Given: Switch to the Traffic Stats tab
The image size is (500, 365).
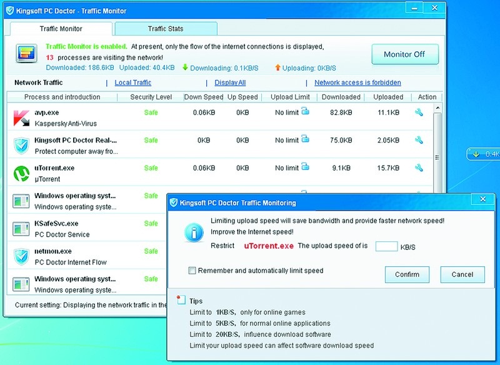Looking at the screenshot, I should click(x=166, y=29).
